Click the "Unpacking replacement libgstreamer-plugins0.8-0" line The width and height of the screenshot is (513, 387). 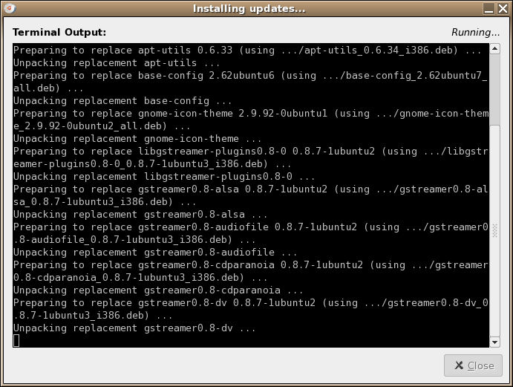[x=164, y=177]
